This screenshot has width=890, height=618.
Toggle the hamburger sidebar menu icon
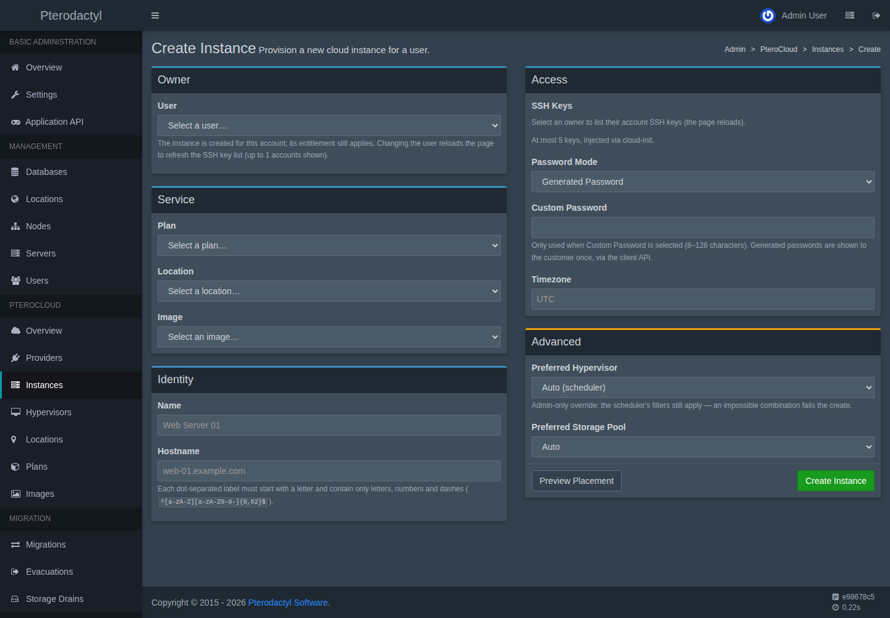155,15
